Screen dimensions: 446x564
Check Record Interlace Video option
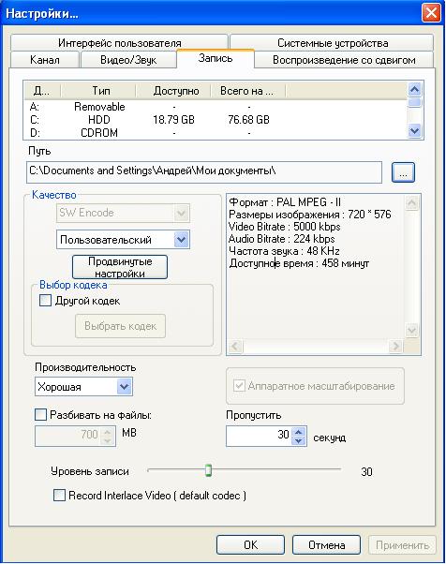pos(59,496)
